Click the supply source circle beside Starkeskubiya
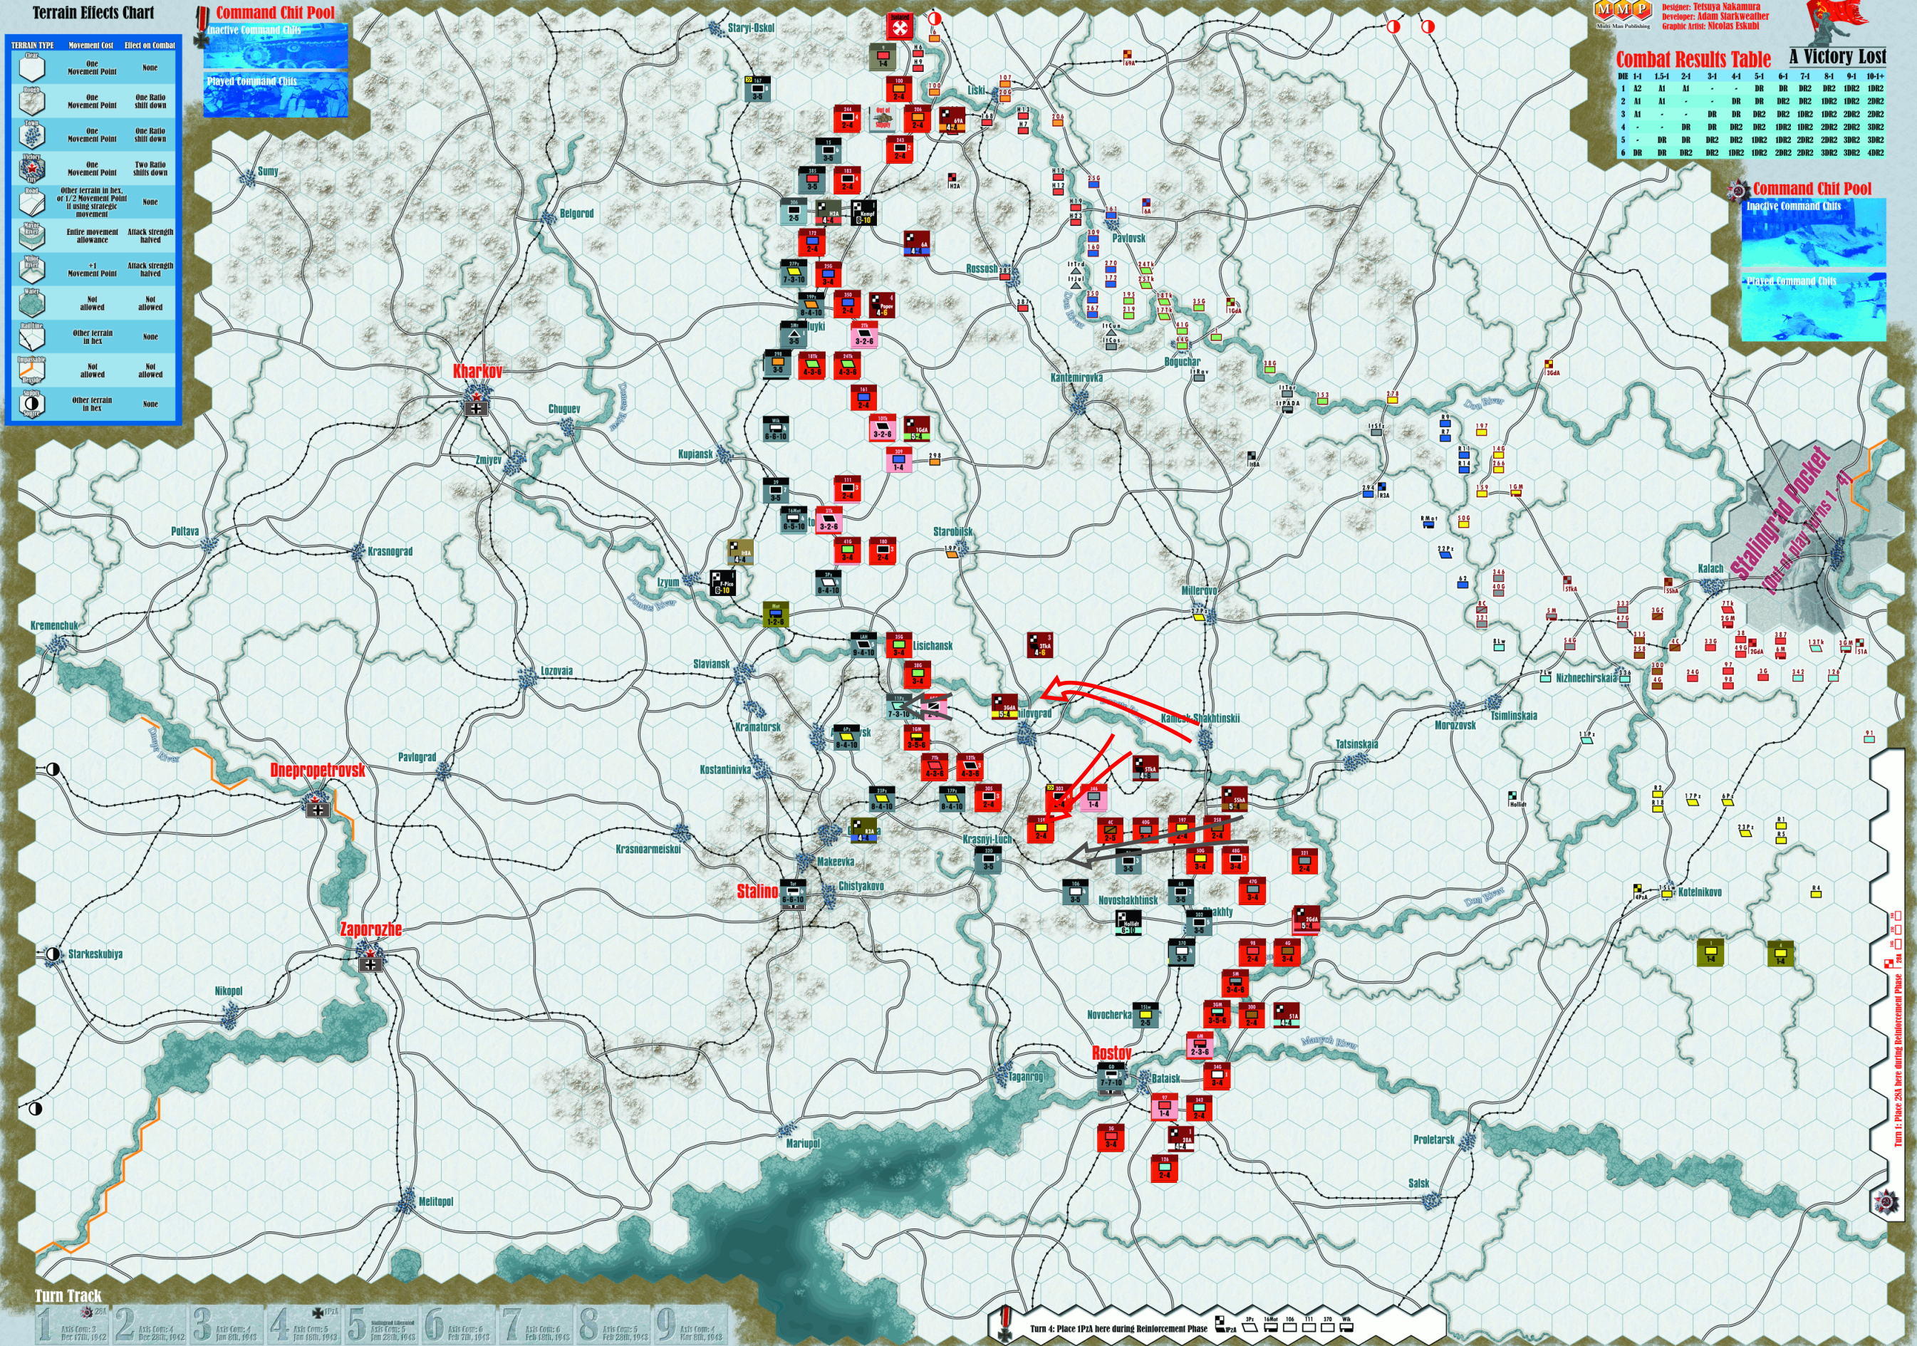 coord(53,954)
